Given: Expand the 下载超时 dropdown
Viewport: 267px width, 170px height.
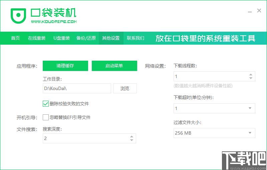Looking at the screenshot, I should coord(250,108).
